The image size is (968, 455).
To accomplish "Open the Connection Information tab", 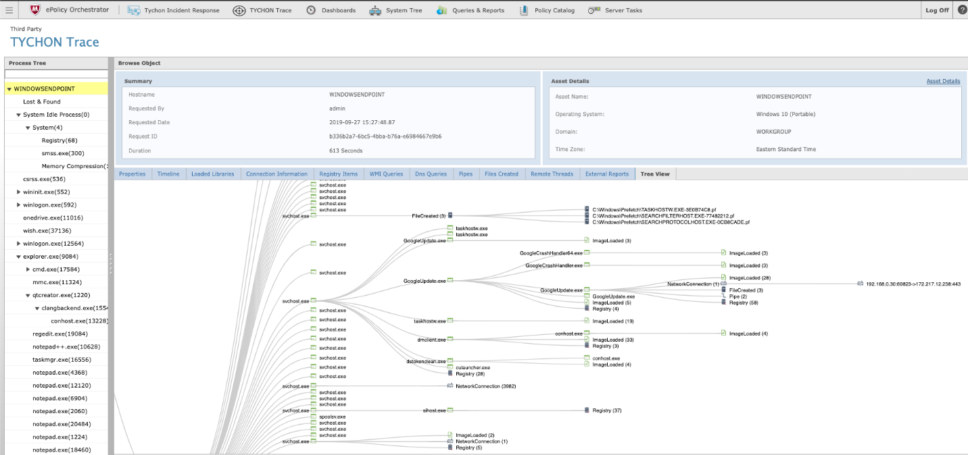I will (277, 174).
